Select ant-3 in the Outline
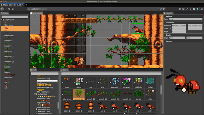The image size is (204, 115). [15, 29]
